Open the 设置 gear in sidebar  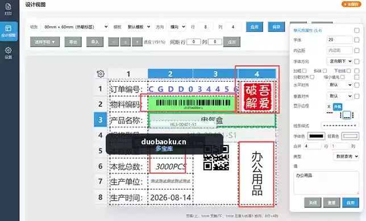[x=8, y=53]
